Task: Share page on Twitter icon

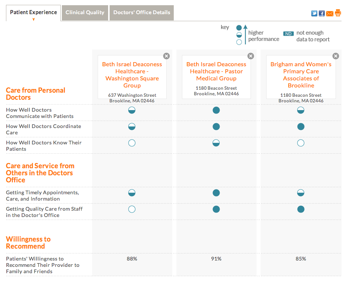Action: (x=314, y=13)
